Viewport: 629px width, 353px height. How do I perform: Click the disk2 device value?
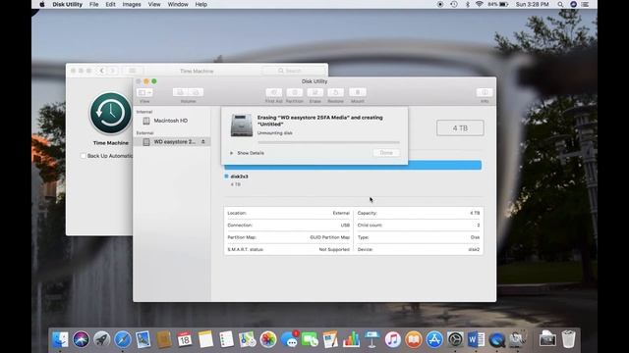coord(474,249)
